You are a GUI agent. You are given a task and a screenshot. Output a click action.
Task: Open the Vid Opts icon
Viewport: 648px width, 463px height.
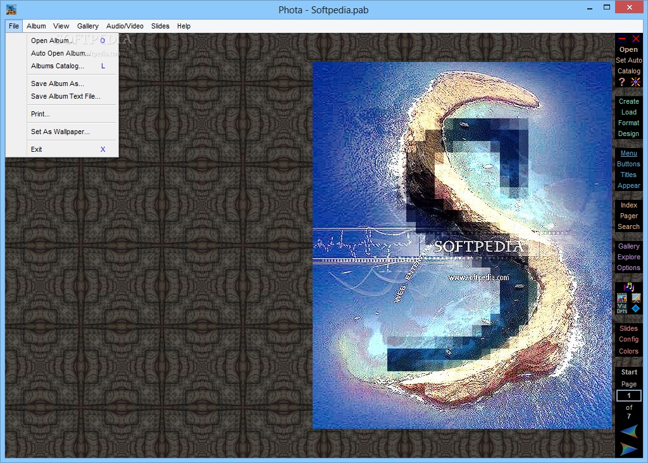coord(621,309)
